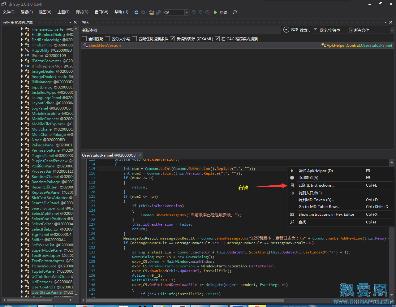Image resolution: width=396 pixels, height=307 pixels.
Task: Click the green start debugging play icon
Action: (216, 12)
